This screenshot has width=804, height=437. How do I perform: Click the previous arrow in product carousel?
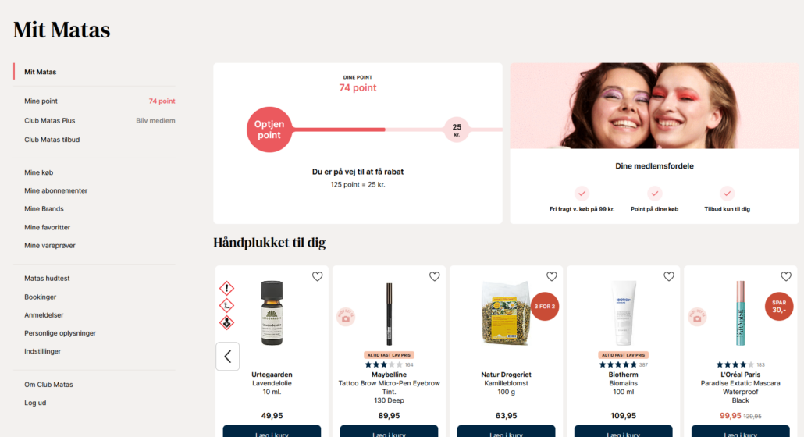point(228,356)
